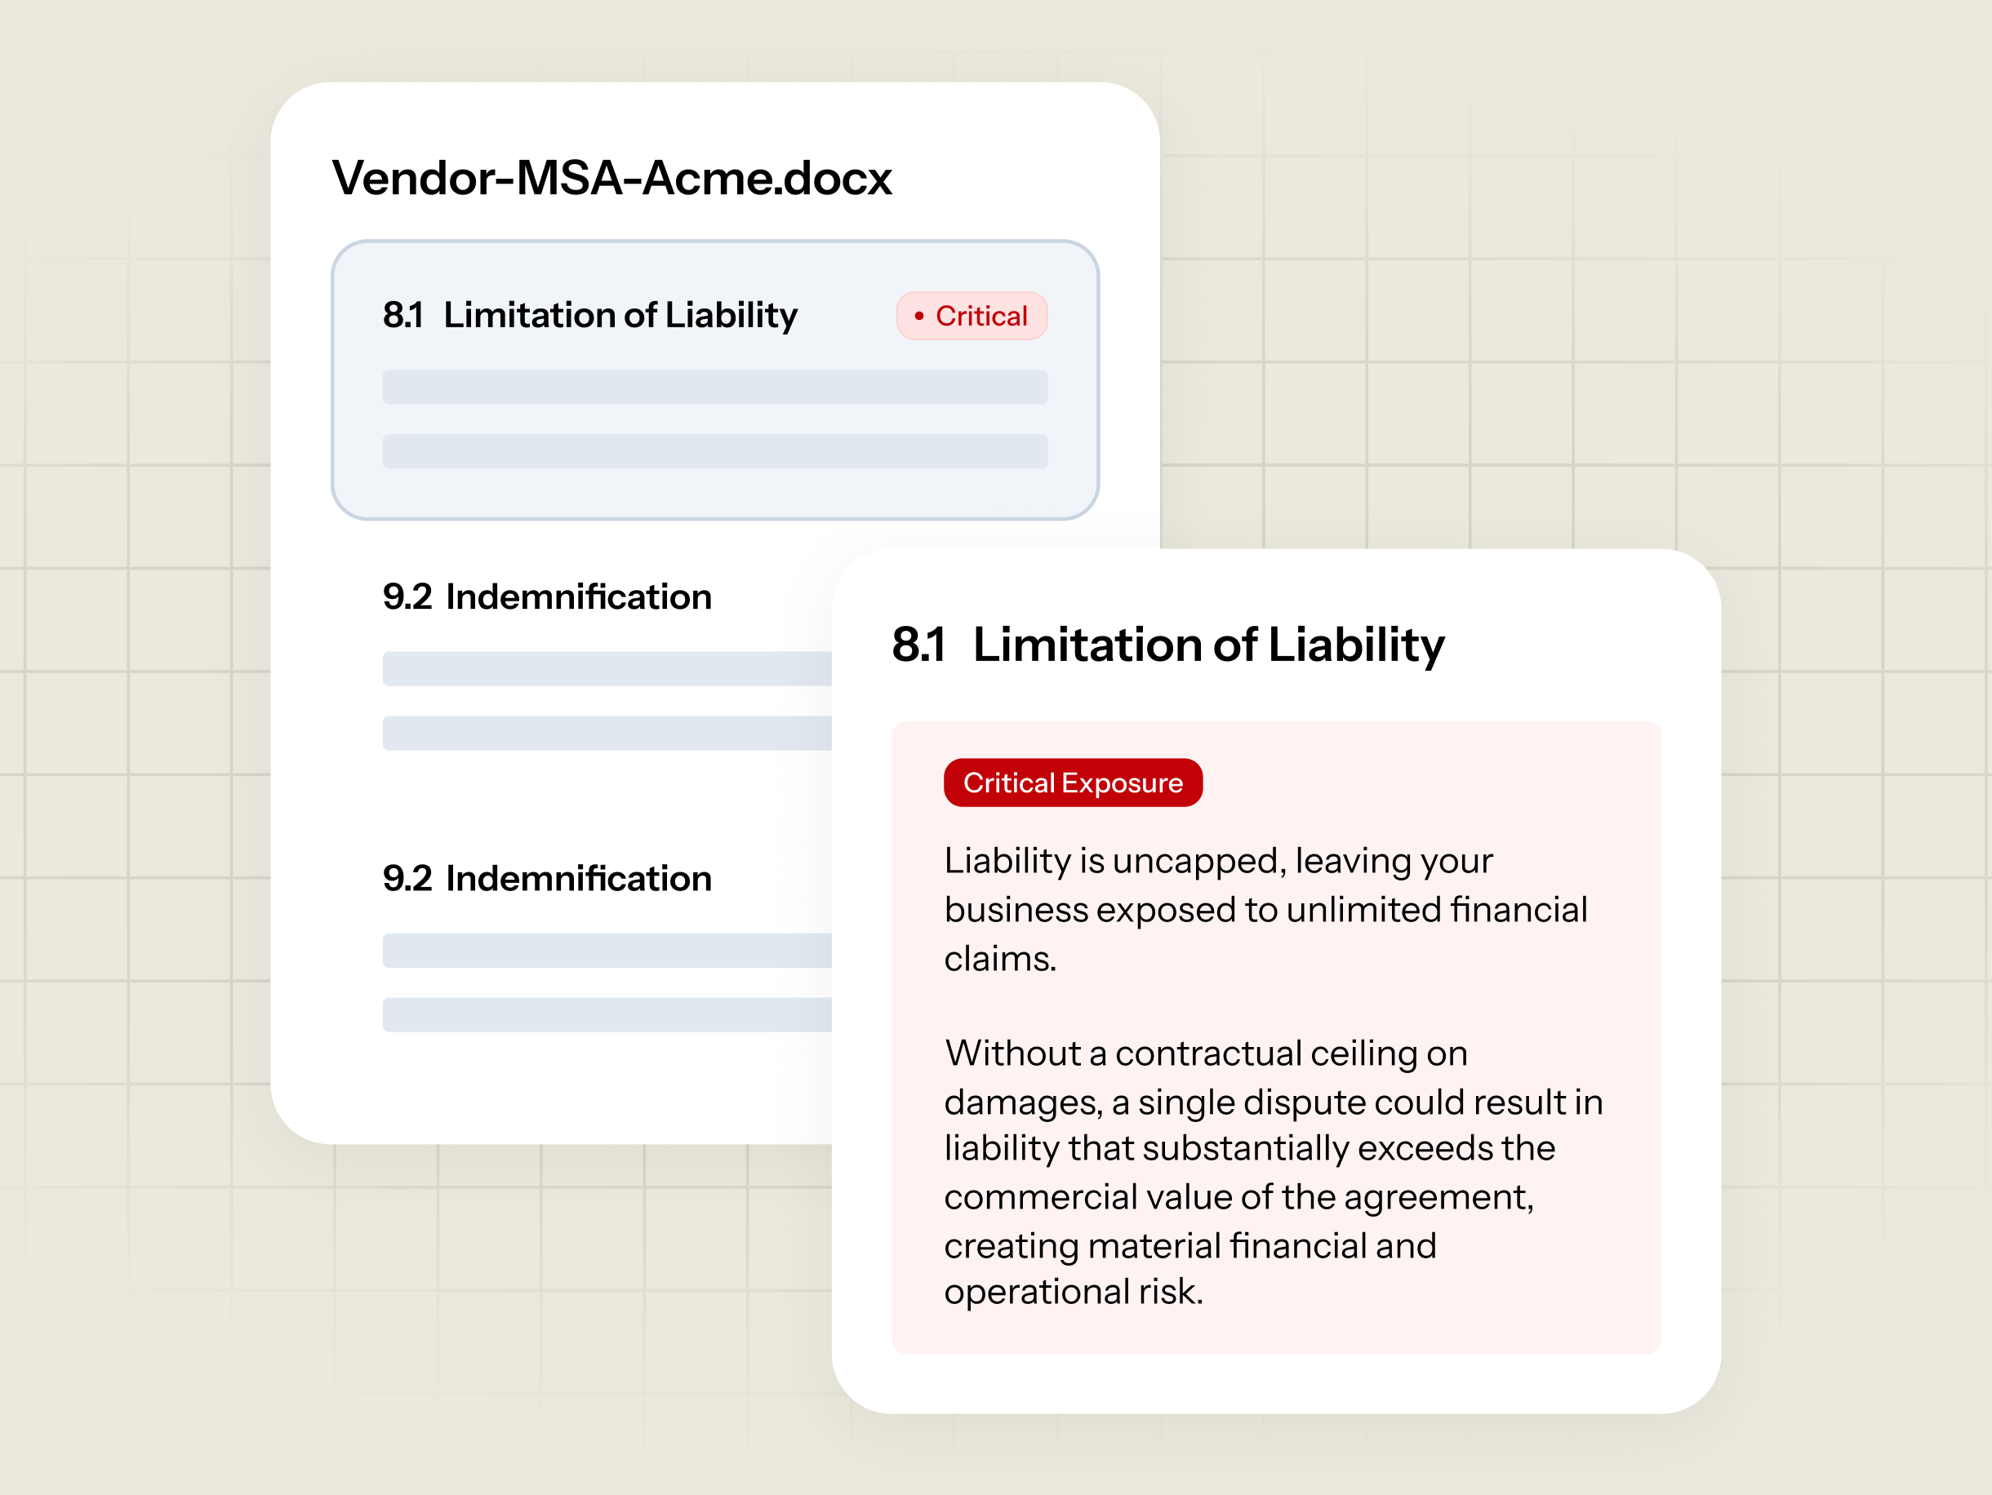Click the red dot in Critical badge
Viewport: 1992px width, 1495px height.
(x=918, y=316)
